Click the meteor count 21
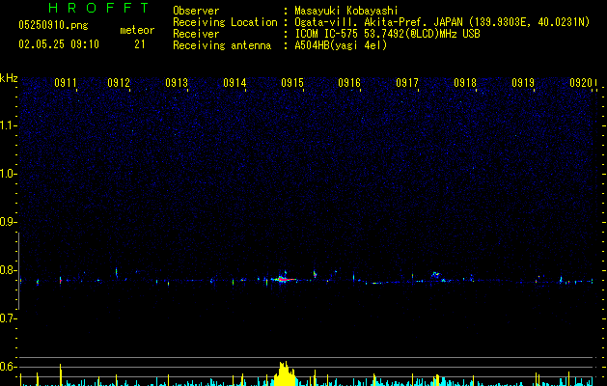 click(140, 44)
